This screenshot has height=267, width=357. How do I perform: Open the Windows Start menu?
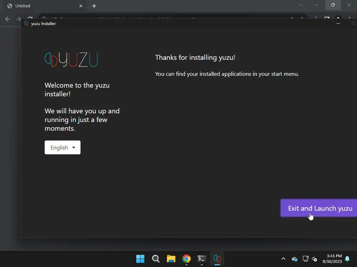pyautogui.click(x=140, y=259)
